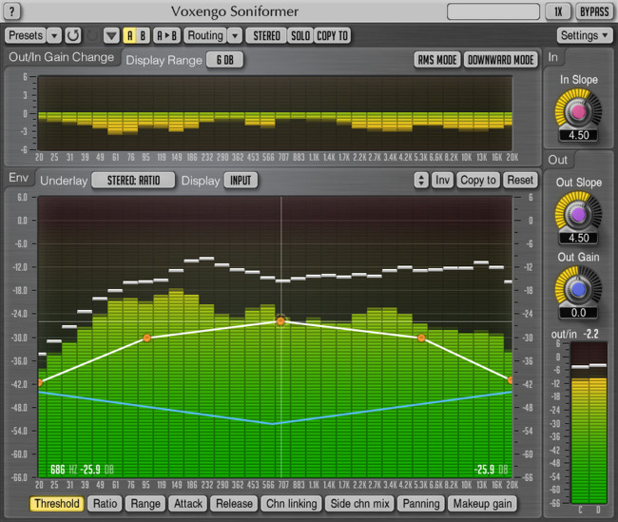This screenshot has width=618, height=522.
Task: Click the Out Gain 0.0 value
Action: [578, 313]
